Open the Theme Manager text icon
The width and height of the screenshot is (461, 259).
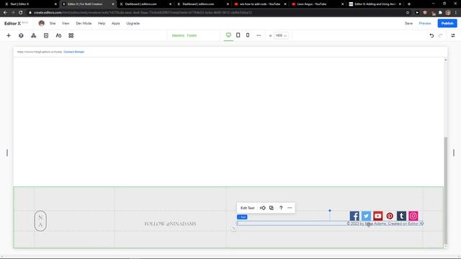pos(58,35)
